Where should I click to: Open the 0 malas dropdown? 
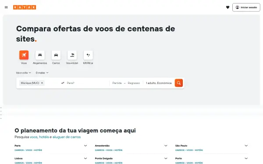point(42,73)
